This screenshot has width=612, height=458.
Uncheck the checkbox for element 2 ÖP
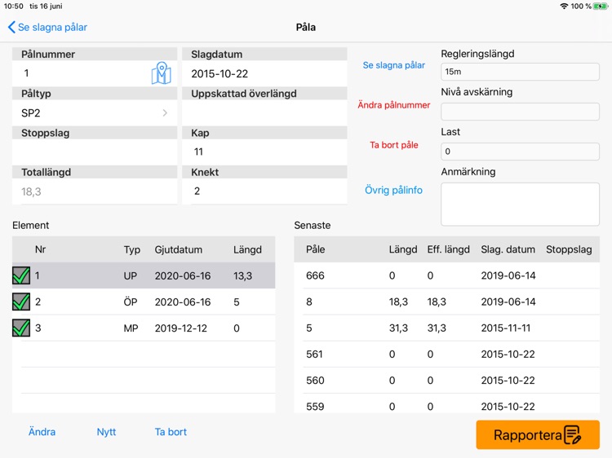click(21, 302)
